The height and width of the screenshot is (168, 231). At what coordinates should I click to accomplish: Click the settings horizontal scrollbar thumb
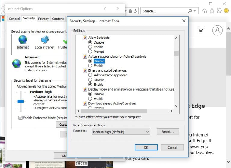coord(114,111)
